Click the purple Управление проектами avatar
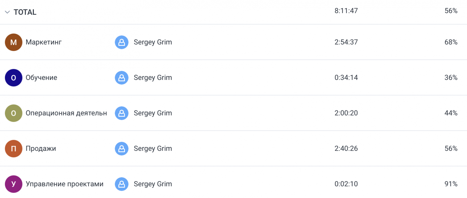This screenshot has width=467, height=198. tap(13, 184)
